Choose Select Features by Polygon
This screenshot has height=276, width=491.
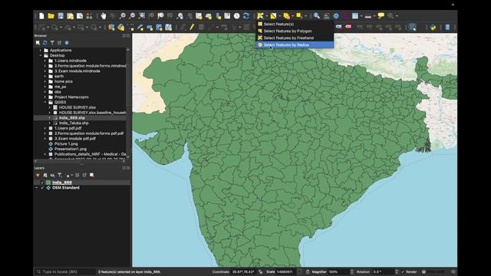[x=295, y=31]
